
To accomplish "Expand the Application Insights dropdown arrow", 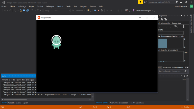I will pyautogui.click(x=153, y=11).
